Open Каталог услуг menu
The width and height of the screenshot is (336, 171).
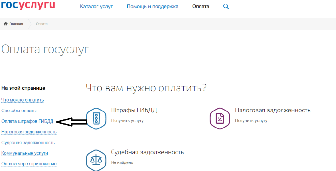coord(96,6)
